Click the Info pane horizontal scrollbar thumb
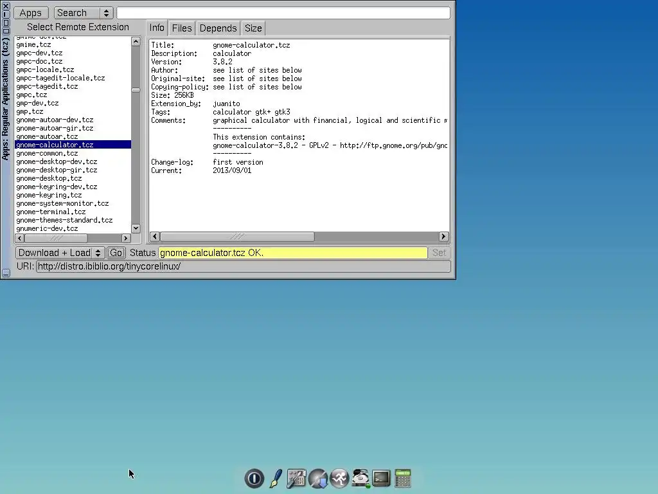 click(237, 237)
